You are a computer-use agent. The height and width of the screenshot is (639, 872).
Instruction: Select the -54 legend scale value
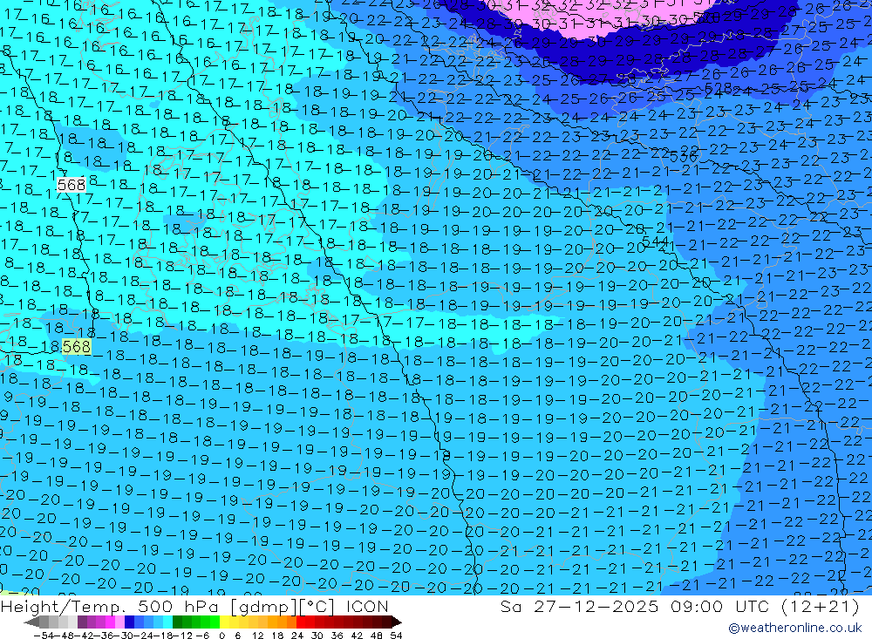[x=44, y=636]
